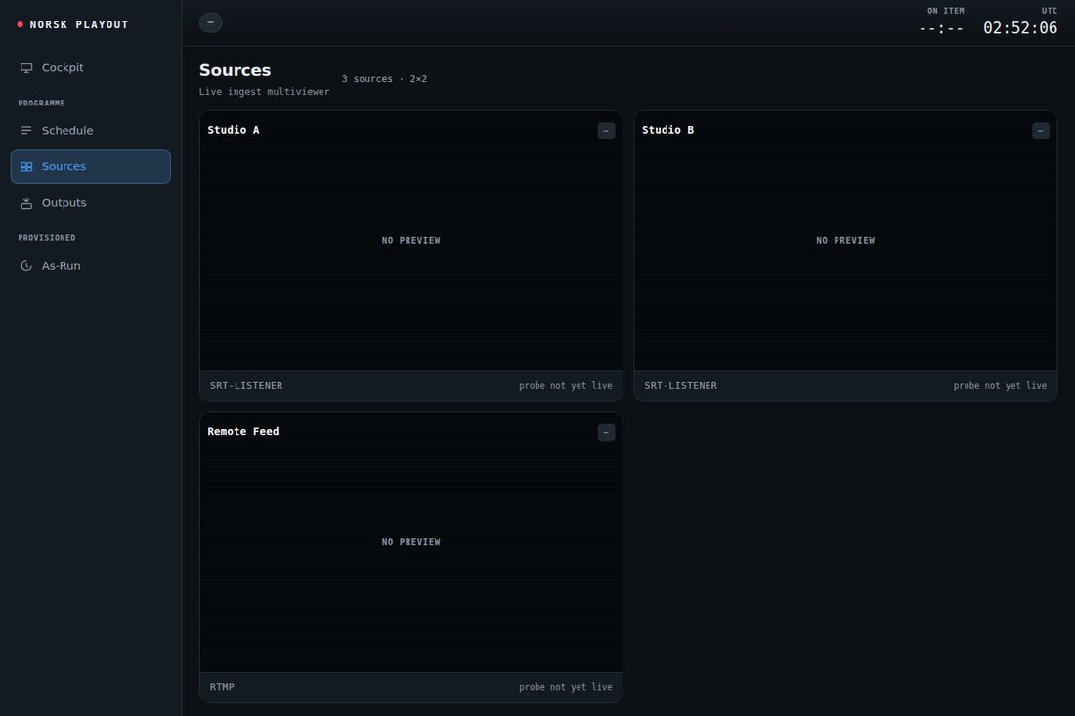
Task: Click Studio B's 'probe not yet live' status
Action: 1000,386
